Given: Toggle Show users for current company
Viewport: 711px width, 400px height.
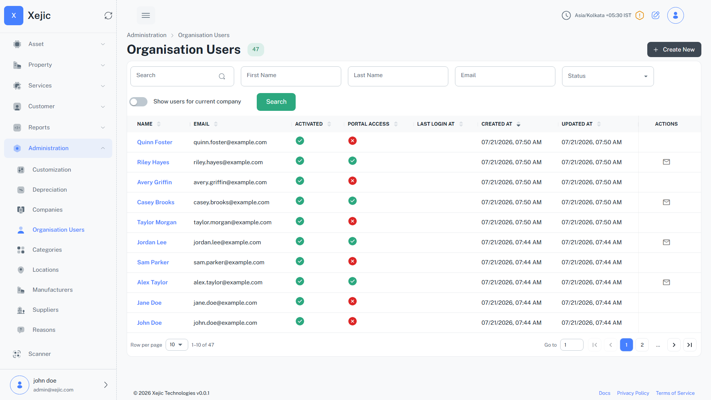Looking at the screenshot, I should click(x=139, y=102).
